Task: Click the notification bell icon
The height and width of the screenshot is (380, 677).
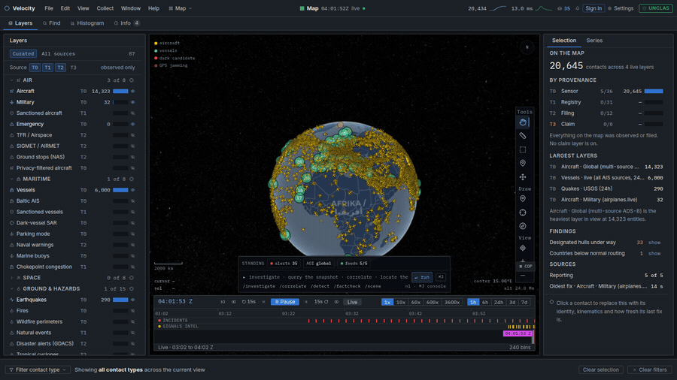Action: point(577,8)
